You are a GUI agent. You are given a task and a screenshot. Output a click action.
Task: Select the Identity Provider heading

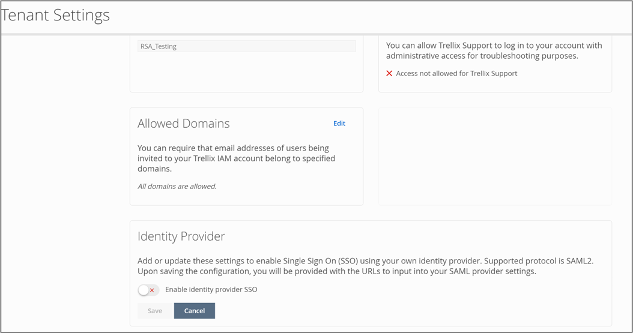pos(181,236)
